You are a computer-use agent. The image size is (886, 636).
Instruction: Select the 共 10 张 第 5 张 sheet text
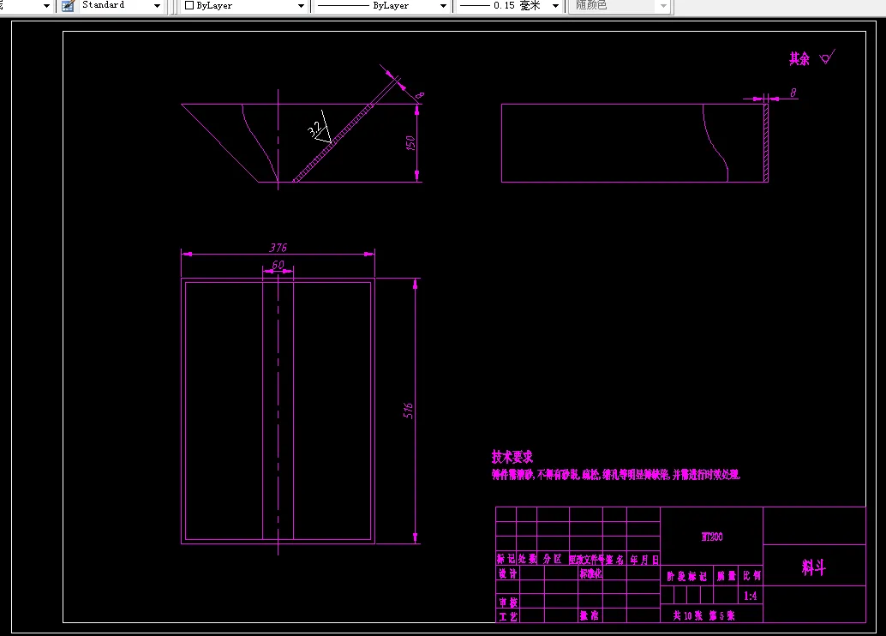[x=703, y=615]
